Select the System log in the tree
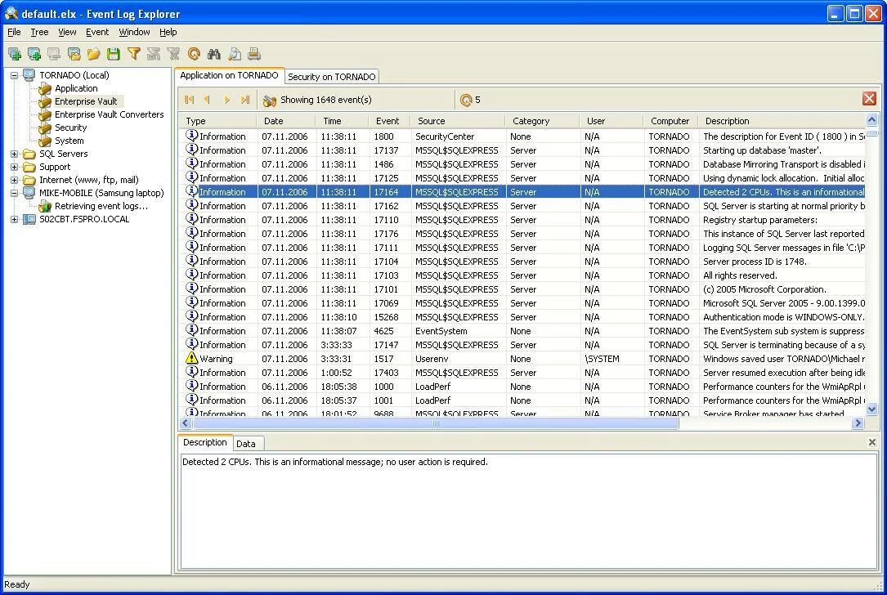Screen dimensions: 887x595 [x=69, y=141]
